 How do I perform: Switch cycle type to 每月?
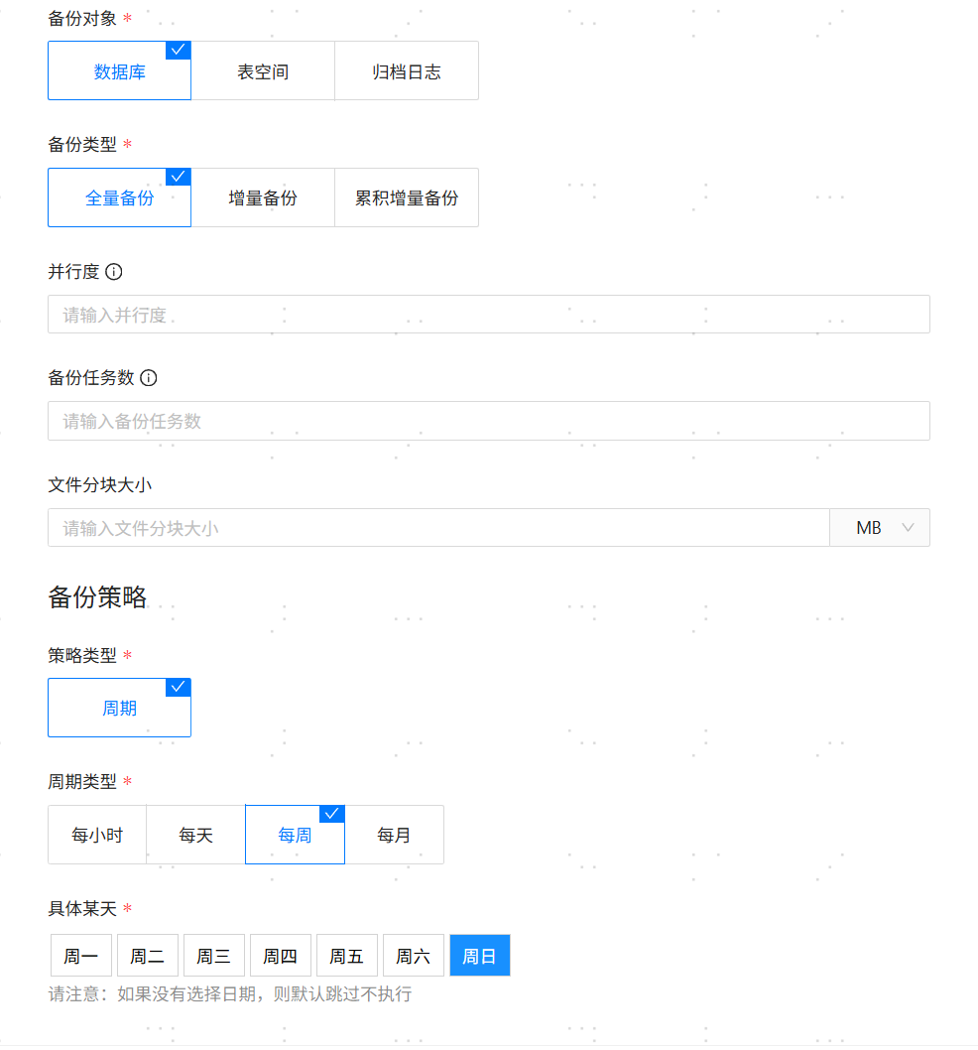pyautogui.click(x=394, y=836)
